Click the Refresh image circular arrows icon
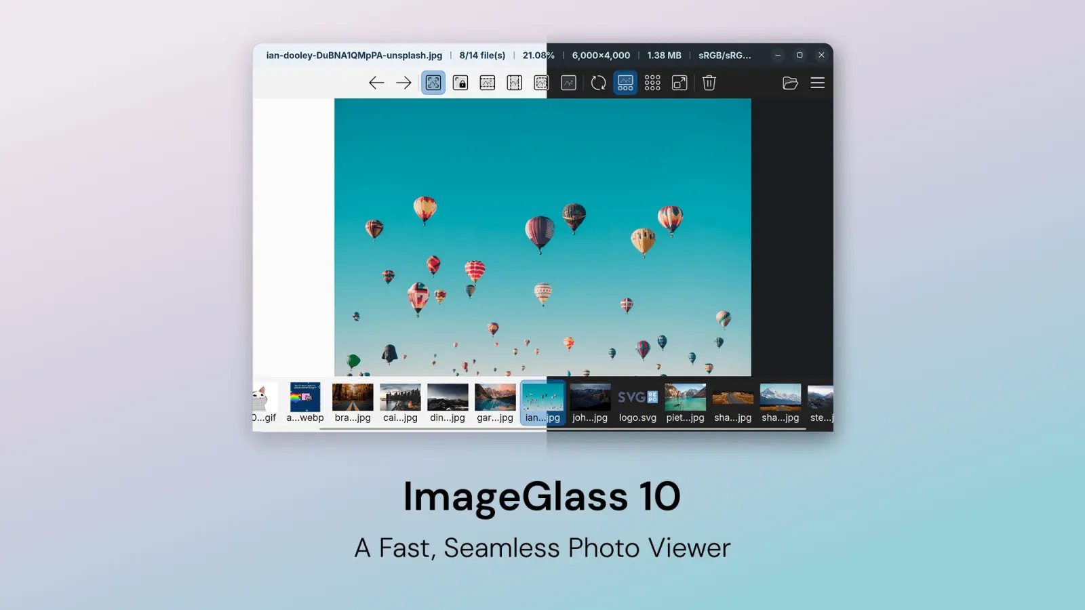This screenshot has width=1085, height=610. (598, 83)
